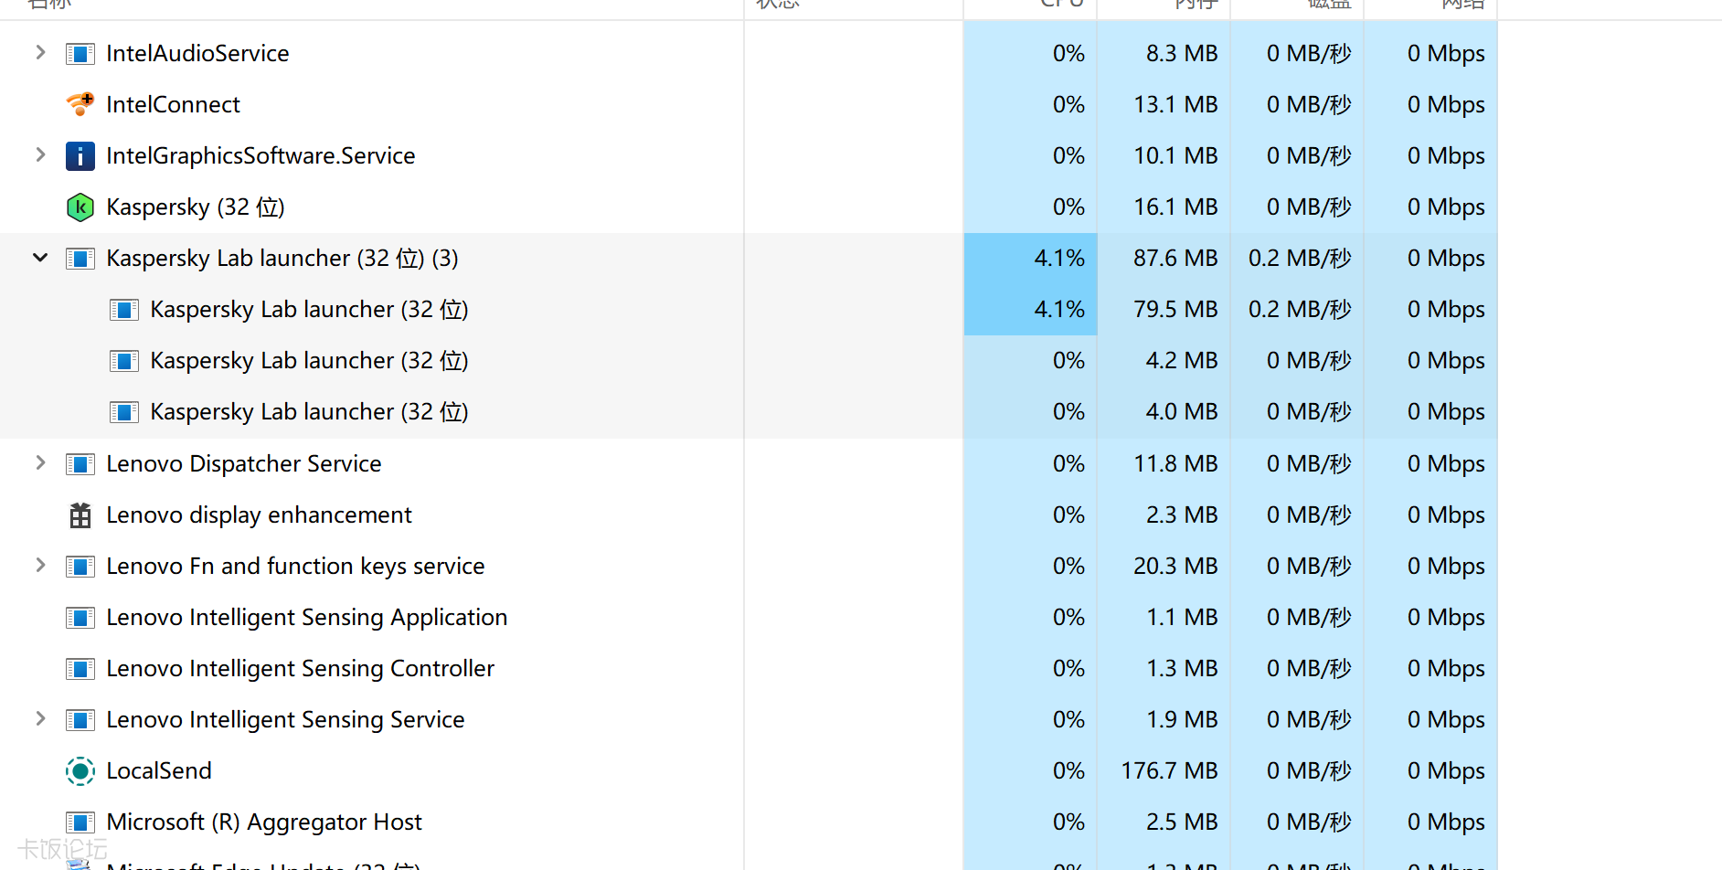Click the Lenovo Fn and function keys icon
This screenshot has width=1722, height=870.
click(x=80, y=567)
